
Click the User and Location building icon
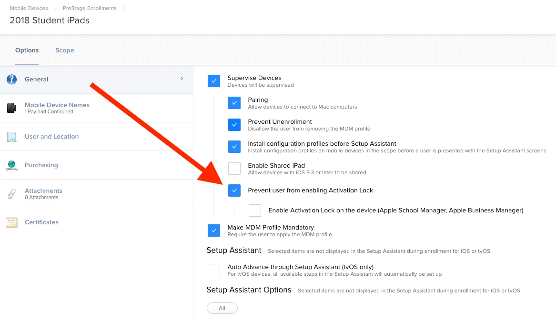click(x=12, y=137)
